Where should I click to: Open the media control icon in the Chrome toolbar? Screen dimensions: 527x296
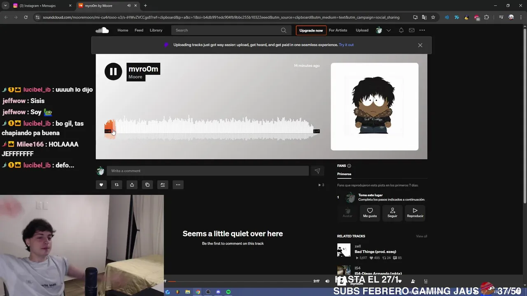(501, 17)
